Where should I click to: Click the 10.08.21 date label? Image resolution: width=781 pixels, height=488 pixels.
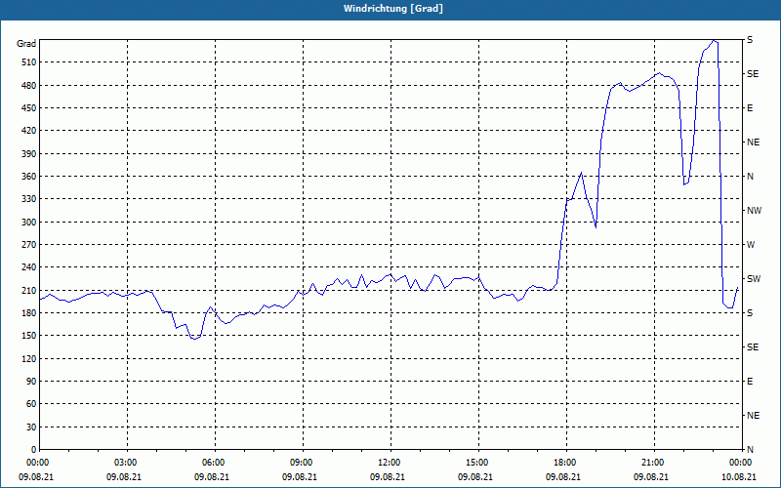coord(739,476)
